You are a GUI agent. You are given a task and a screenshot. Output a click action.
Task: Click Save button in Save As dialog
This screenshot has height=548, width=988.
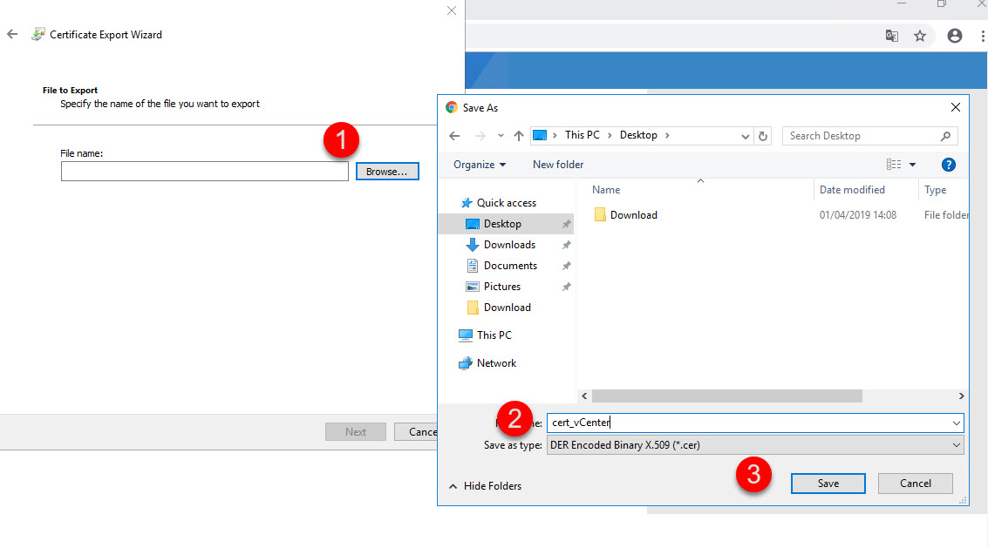[828, 484]
